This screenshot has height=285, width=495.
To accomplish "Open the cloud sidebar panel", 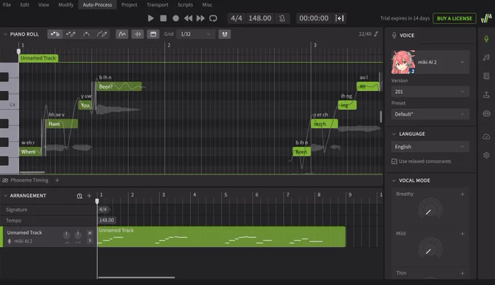I will (x=486, y=137).
